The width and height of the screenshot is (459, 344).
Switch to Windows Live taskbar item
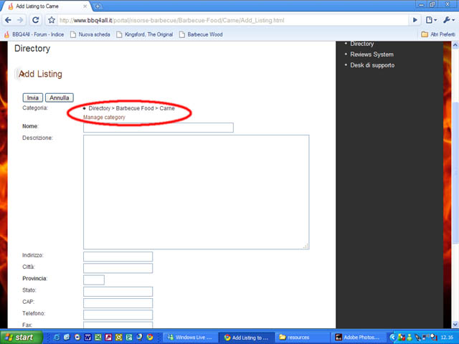pyautogui.click(x=191, y=338)
